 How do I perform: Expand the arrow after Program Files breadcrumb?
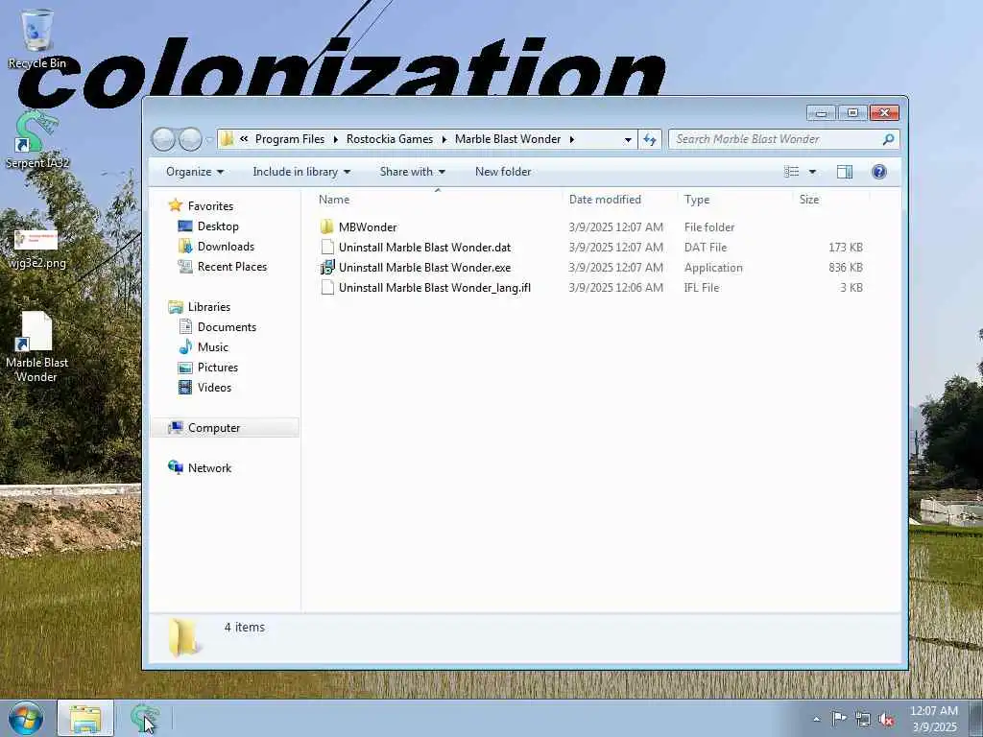point(335,139)
